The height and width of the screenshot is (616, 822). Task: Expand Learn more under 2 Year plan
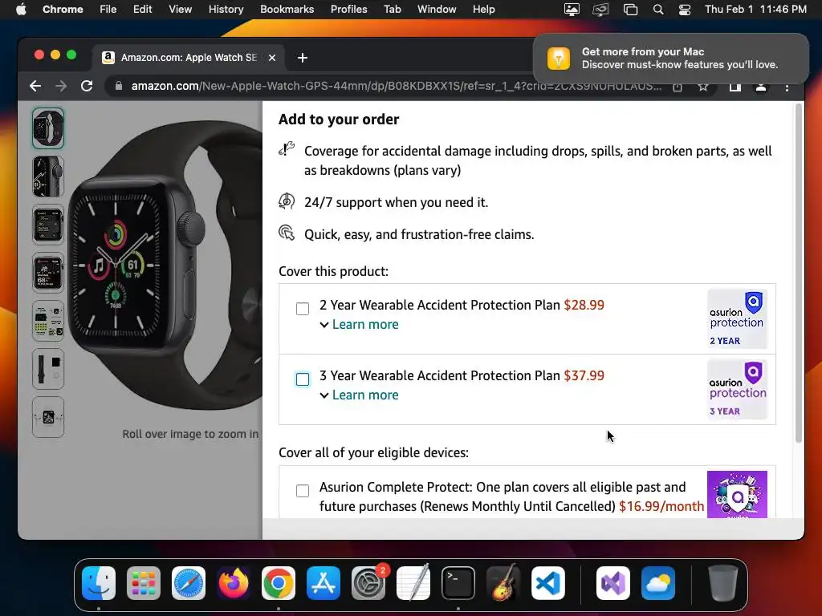pos(359,324)
